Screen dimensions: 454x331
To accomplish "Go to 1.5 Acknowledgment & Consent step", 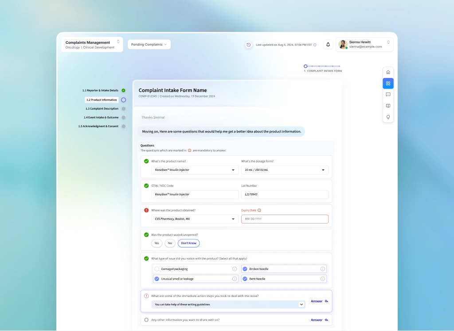I will pos(98,126).
